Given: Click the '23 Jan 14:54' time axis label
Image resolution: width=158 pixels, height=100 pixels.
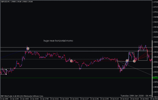Looking at the screenshot, I should [24, 99].
